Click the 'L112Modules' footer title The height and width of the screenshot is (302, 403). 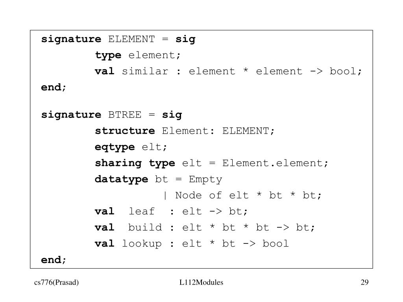coord(201,282)
